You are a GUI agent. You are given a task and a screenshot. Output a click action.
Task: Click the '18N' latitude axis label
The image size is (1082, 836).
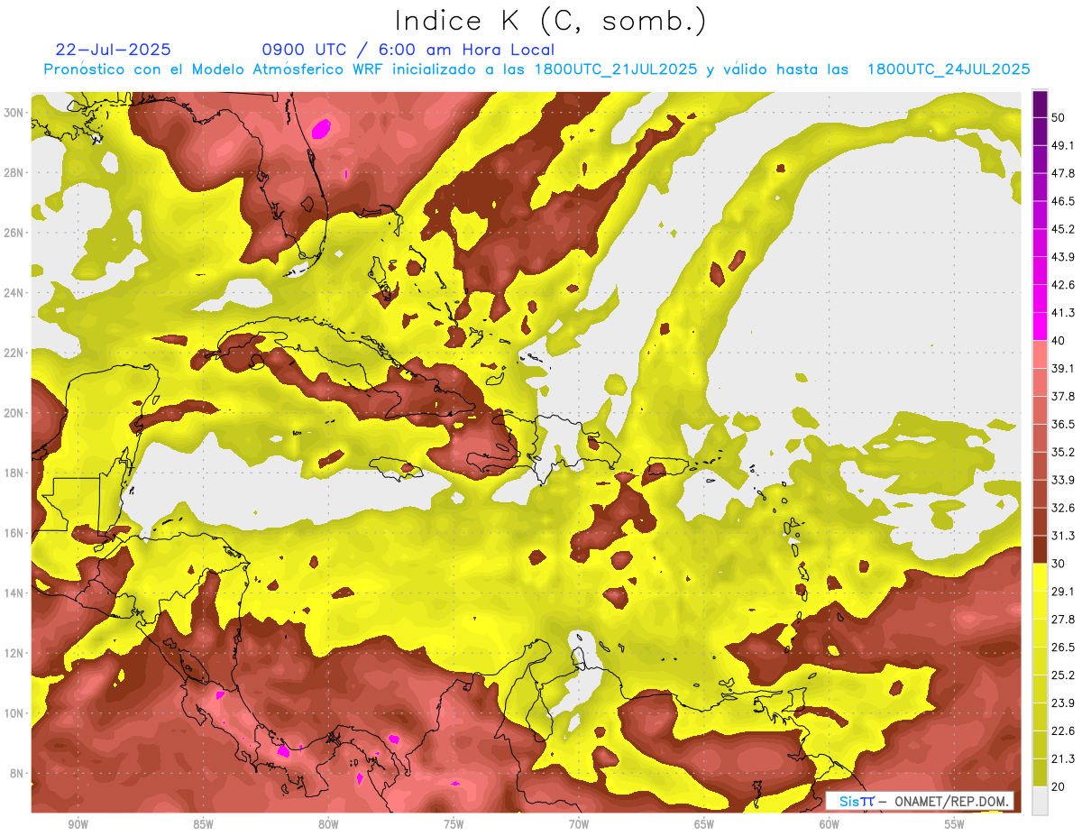point(14,473)
